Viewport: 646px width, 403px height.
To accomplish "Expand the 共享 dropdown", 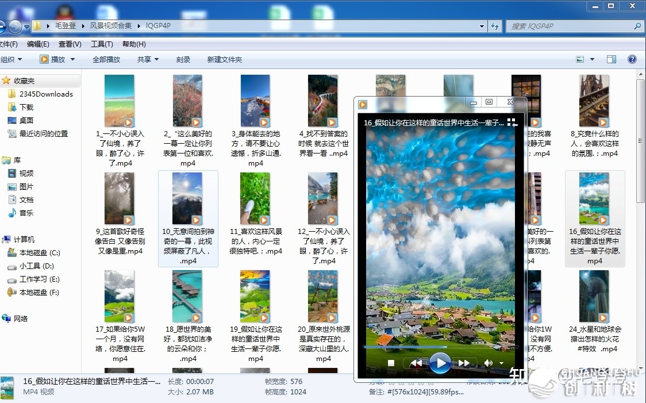I will click(148, 59).
